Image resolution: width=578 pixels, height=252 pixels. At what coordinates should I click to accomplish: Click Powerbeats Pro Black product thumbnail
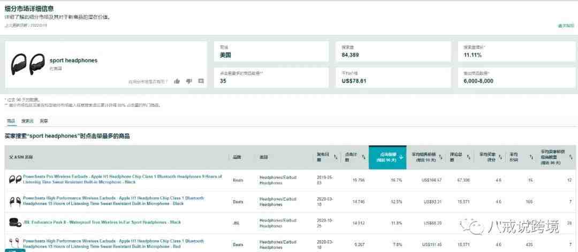coord(15,179)
